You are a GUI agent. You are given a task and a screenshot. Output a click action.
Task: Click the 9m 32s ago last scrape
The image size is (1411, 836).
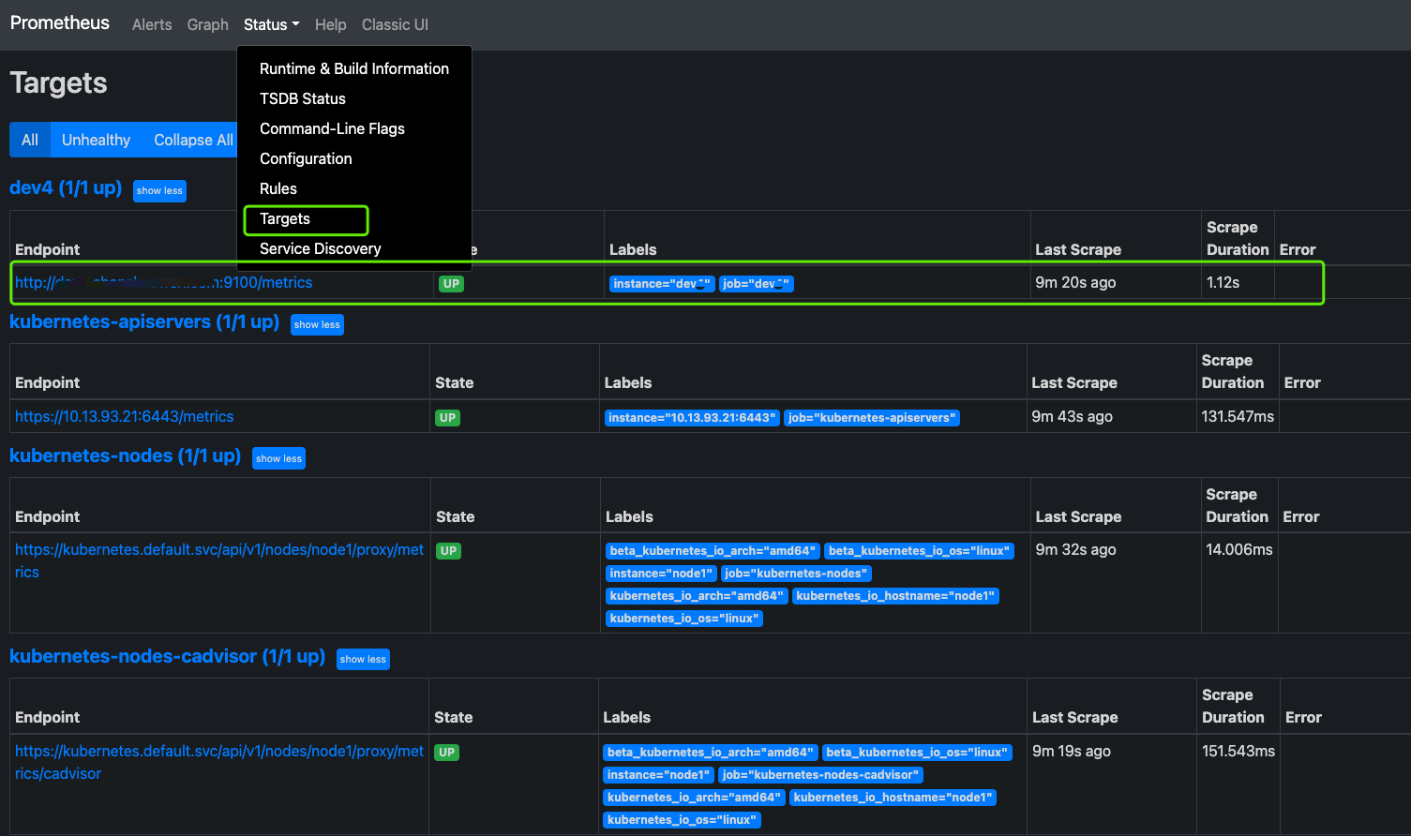[x=1075, y=549]
